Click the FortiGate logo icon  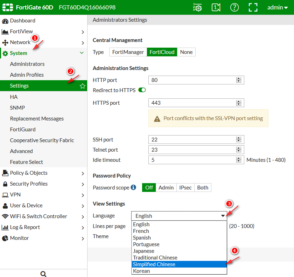click(8, 7)
